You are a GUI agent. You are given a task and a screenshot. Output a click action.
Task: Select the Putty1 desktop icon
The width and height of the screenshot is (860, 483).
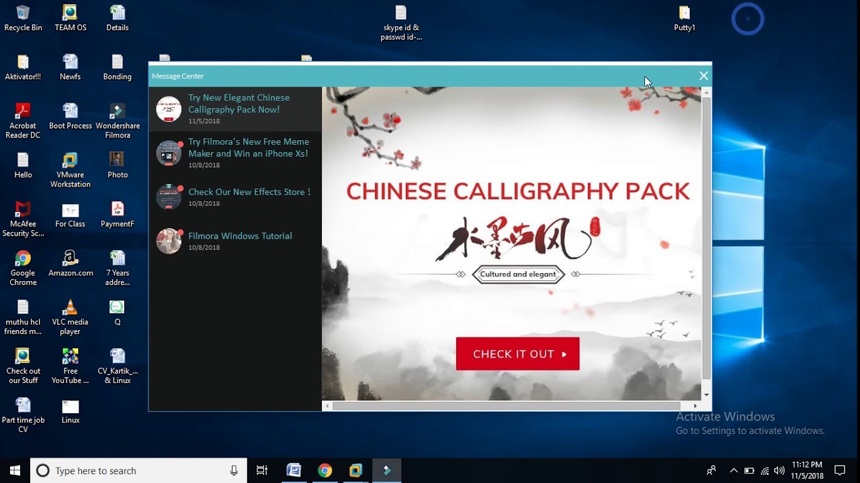click(x=684, y=18)
